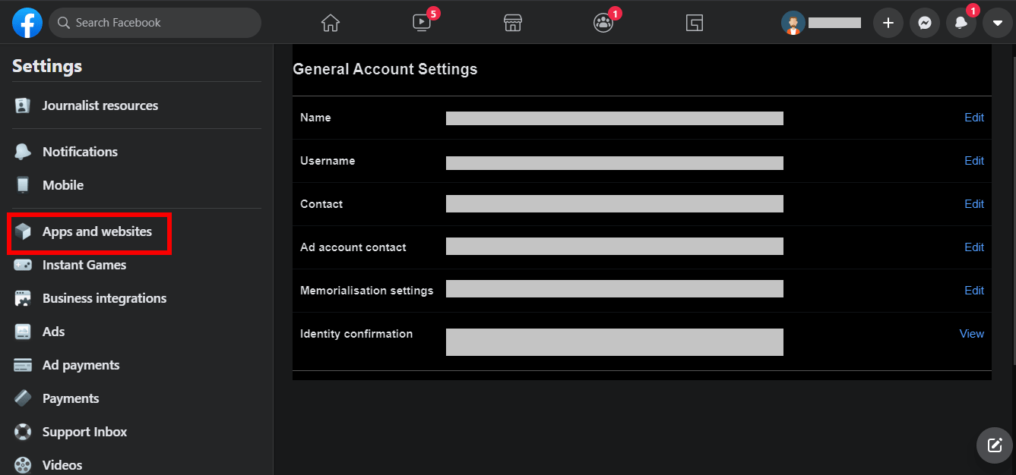Open Messenger from the top bar
Image resolution: width=1016 pixels, height=475 pixels.
[924, 23]
